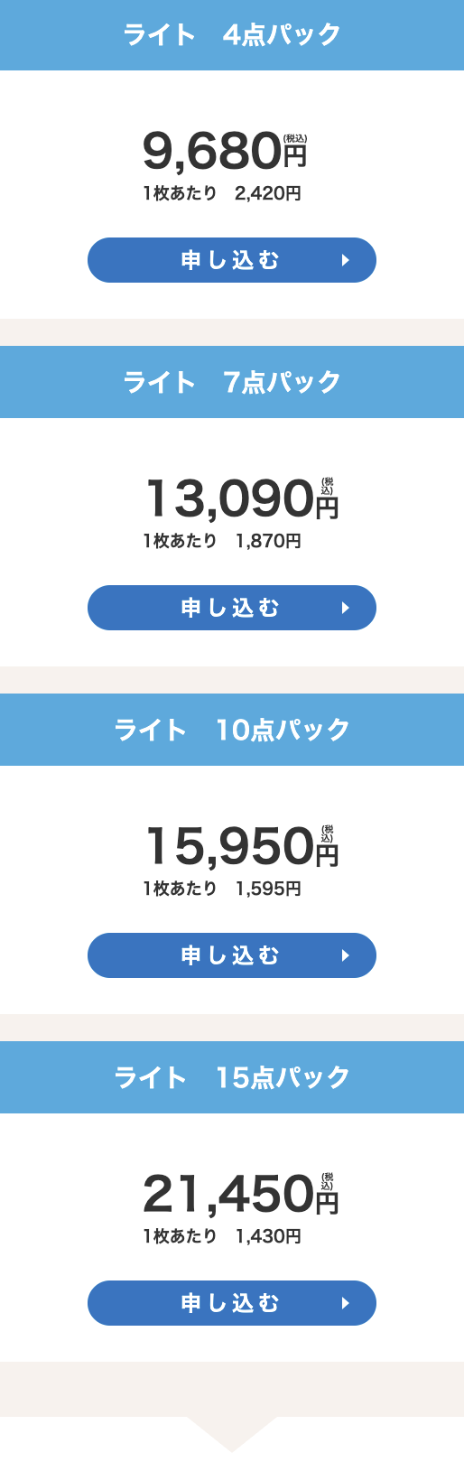The height and width of the screenshot is (1462, 464).
Task: Click the arrow icon on the 15点パック apply button
Action: [346, 1303]
